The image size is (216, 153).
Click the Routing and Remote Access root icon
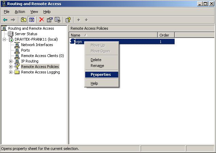(4, 28)
